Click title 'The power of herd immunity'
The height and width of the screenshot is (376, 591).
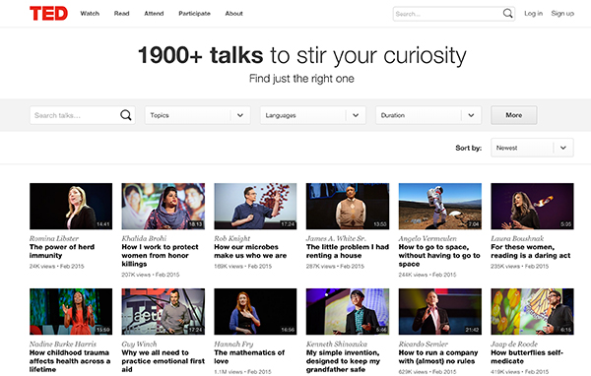pyautogui.click(x=62, y=251)
